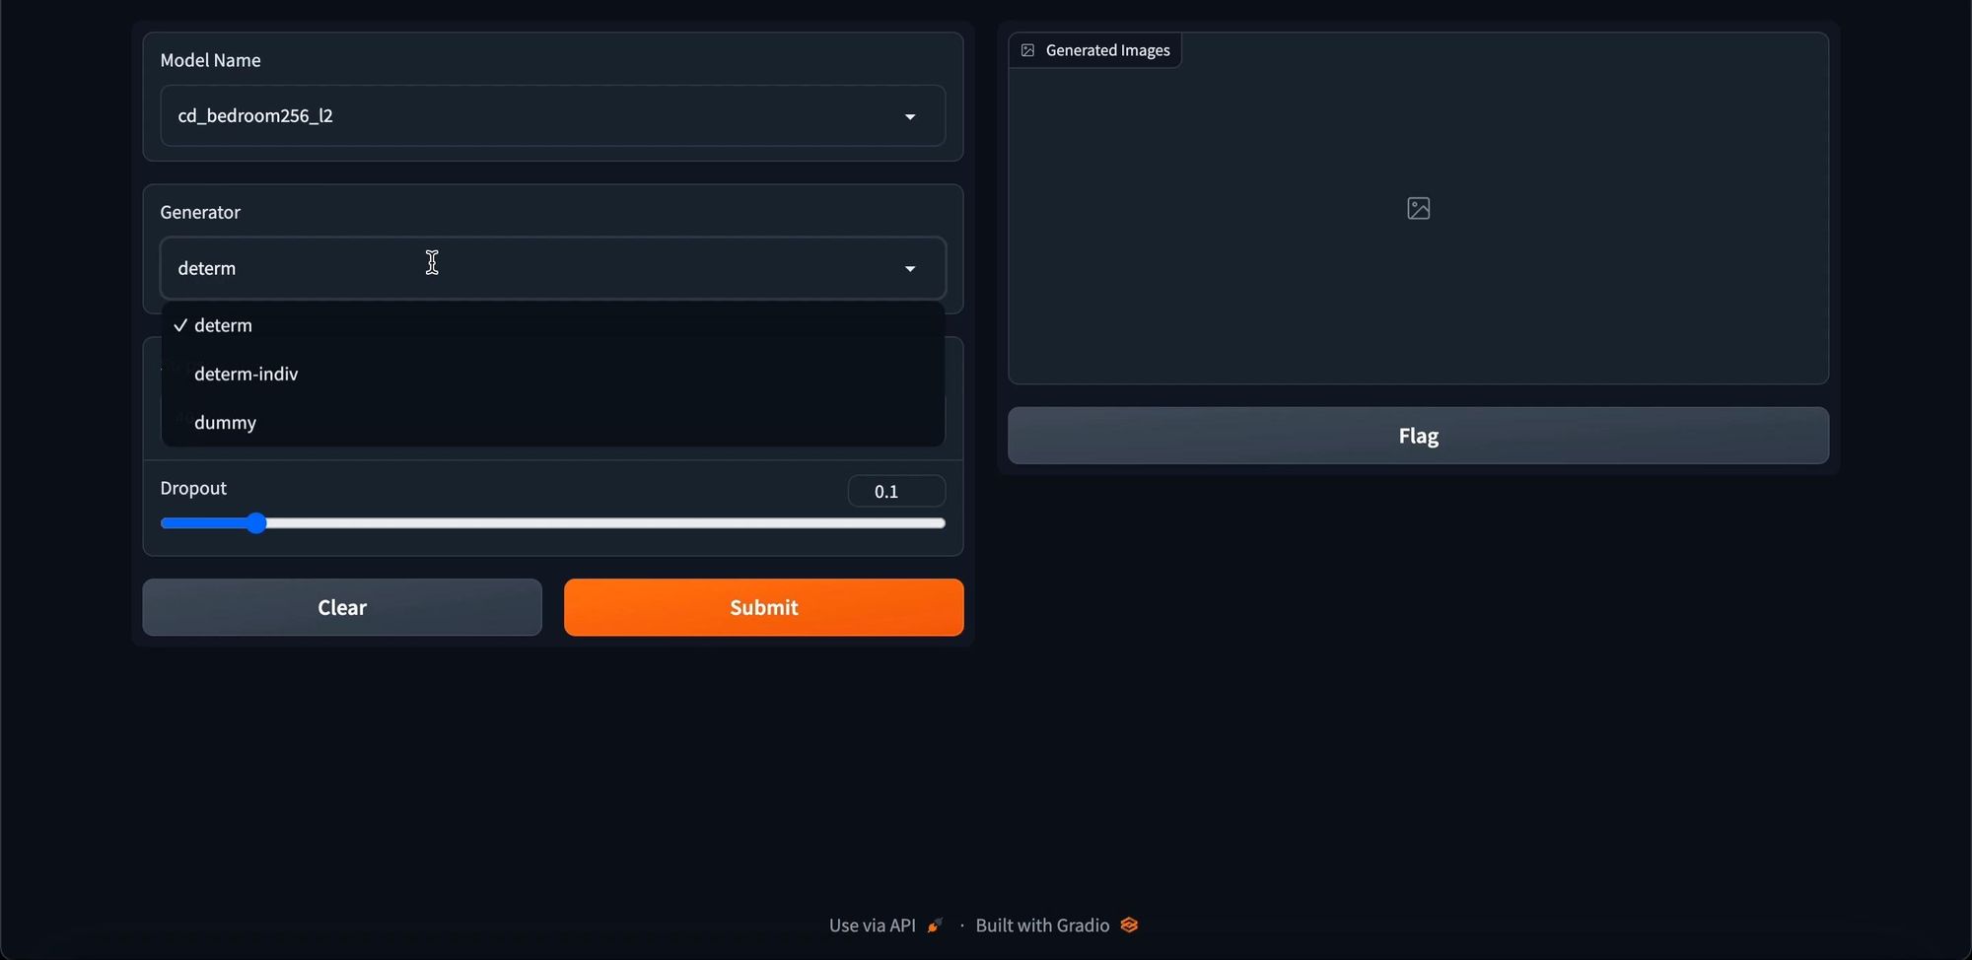Pick the determ option in the list
1972x960 pixels.
click(224, 325)
